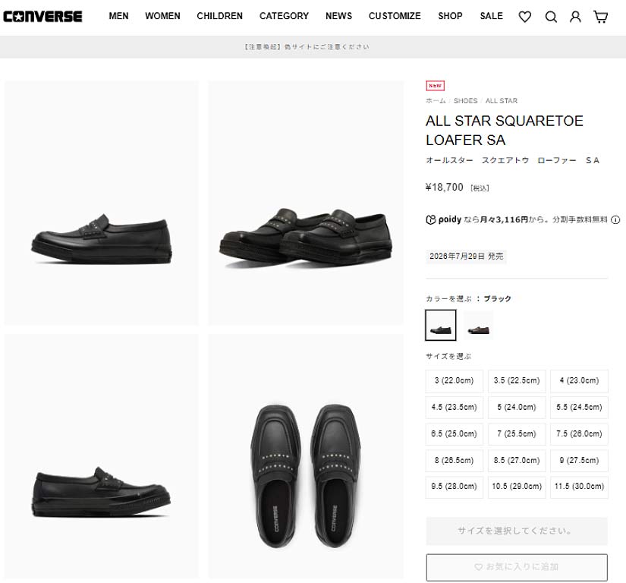Viewport: 626px width, 583px height.
Task: Choose size 4 (23.0cm)
Action: (579, 380)
